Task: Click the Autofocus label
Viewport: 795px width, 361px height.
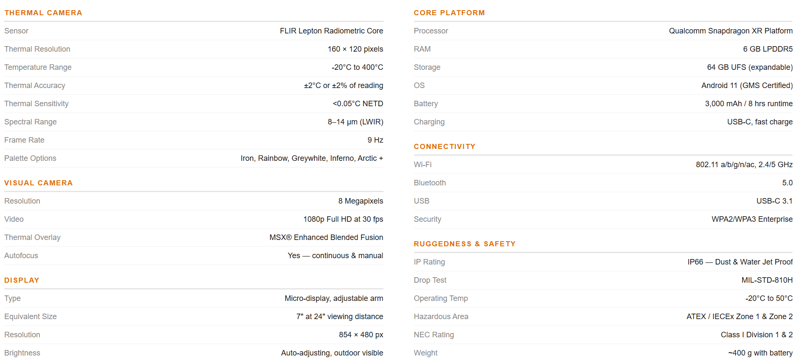Action: [x=21, y=256]
